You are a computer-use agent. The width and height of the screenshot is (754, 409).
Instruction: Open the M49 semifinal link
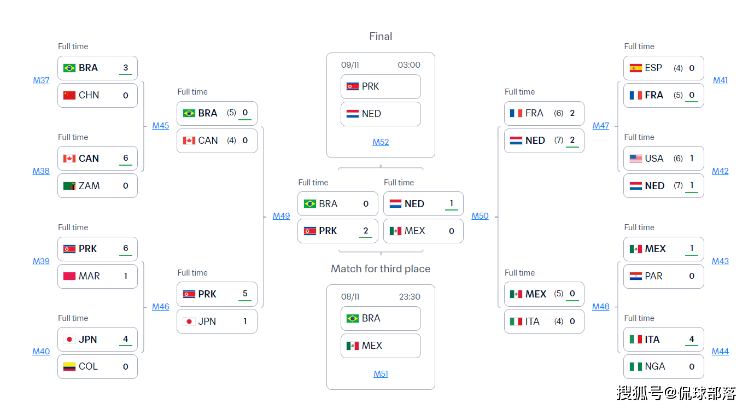281,216
